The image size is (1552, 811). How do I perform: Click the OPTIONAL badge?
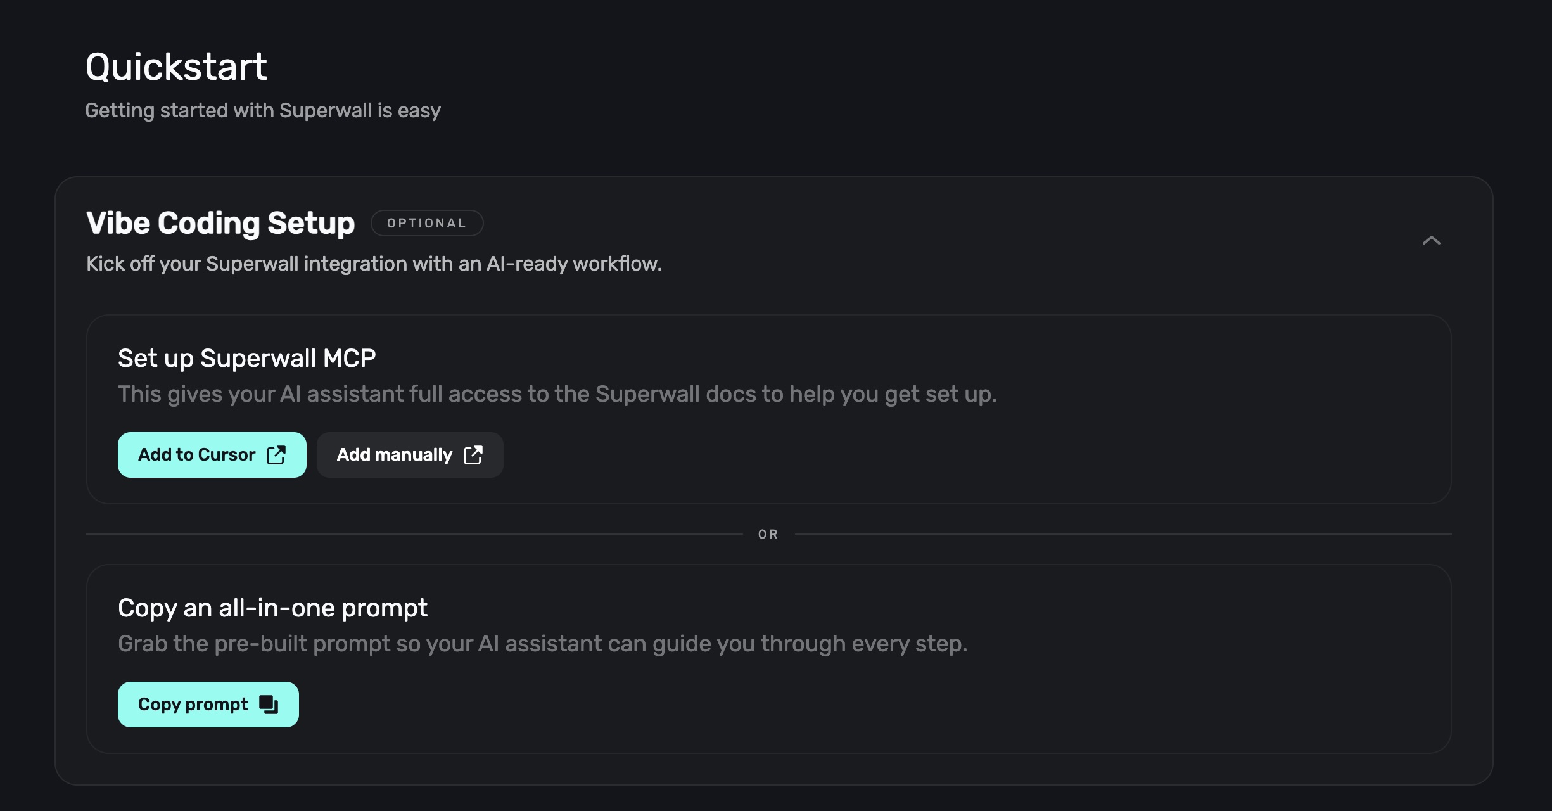(427, 223)
